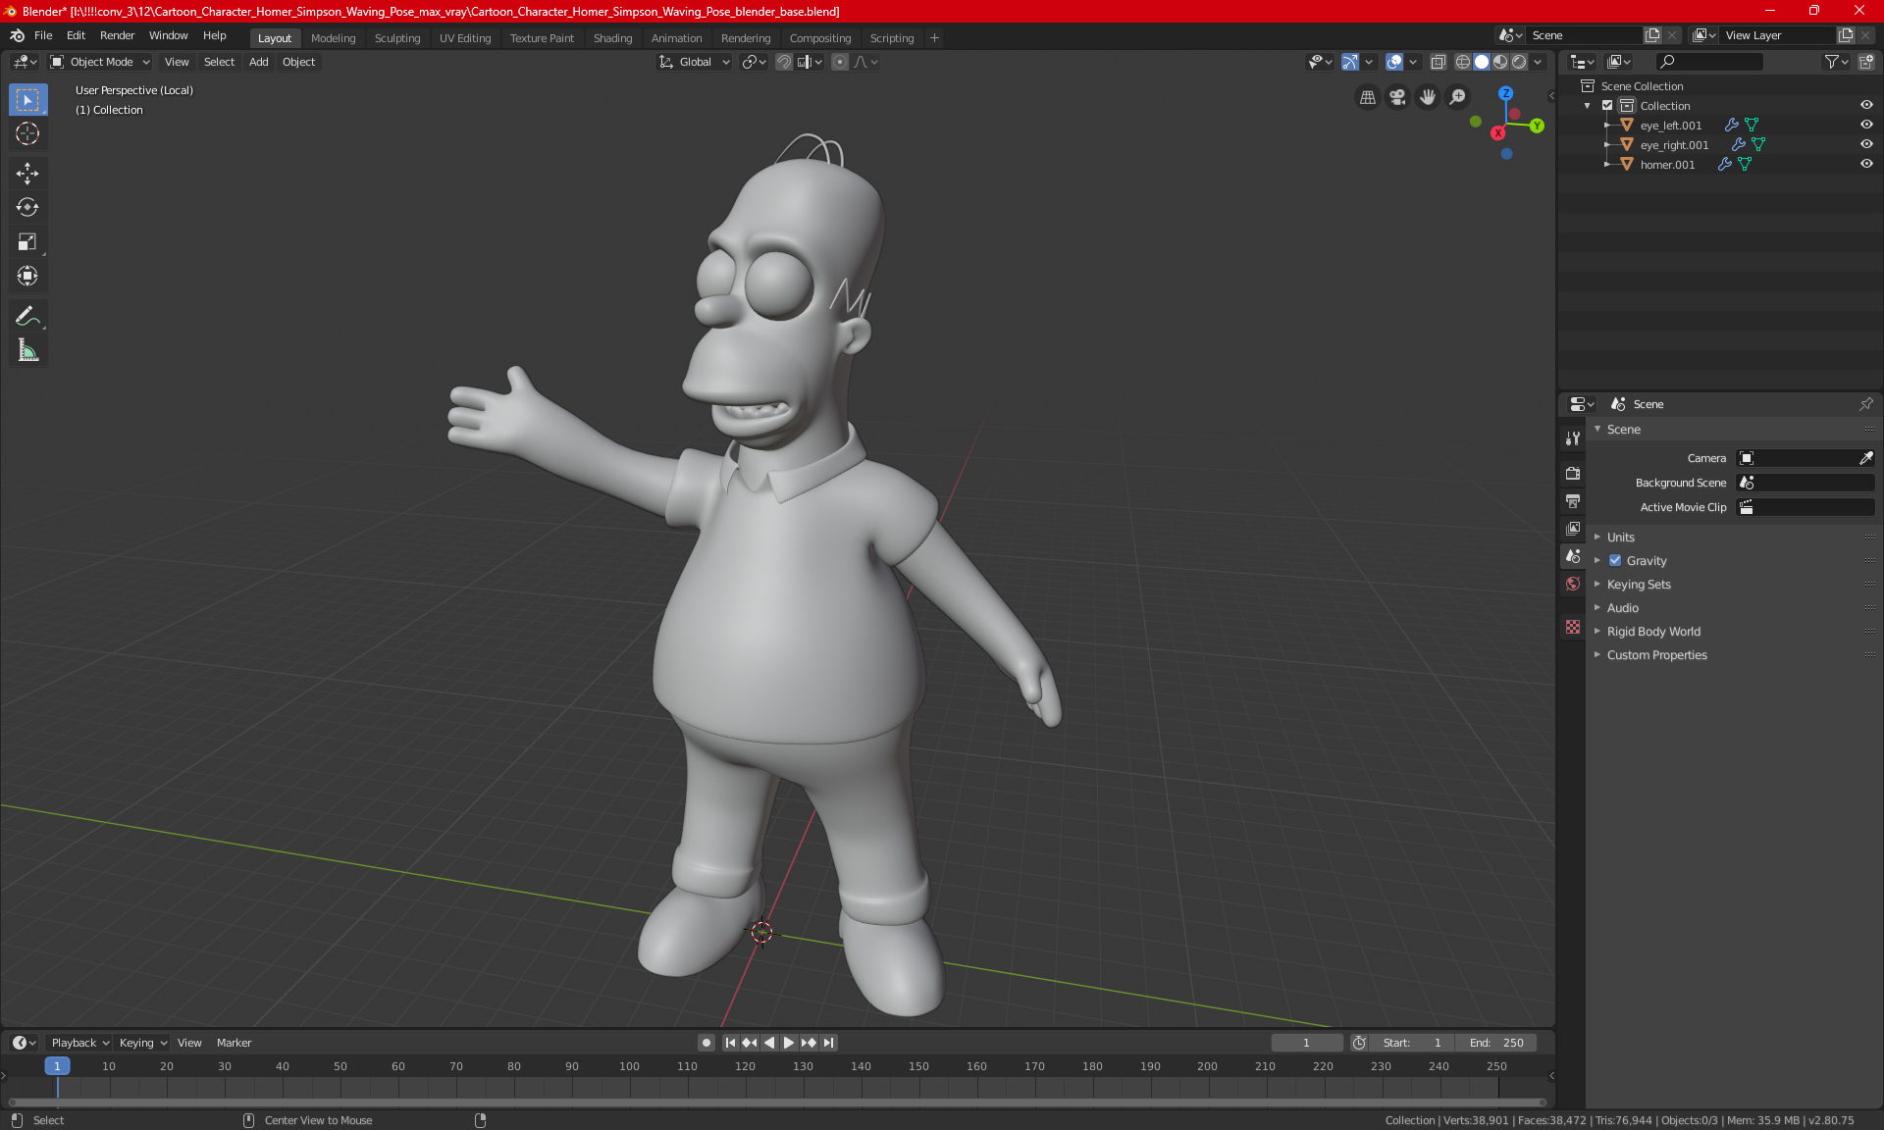Jump to the timeline end frame
Screen dimensions: 1884x1130
tap(829, 1043)
